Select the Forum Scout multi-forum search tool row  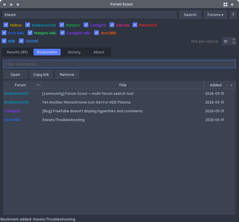click(119, 94)
